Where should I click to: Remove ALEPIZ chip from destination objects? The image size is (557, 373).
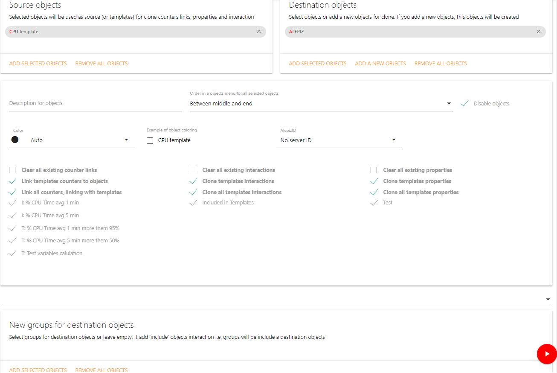pyautogui.click(x=539, y=32)
